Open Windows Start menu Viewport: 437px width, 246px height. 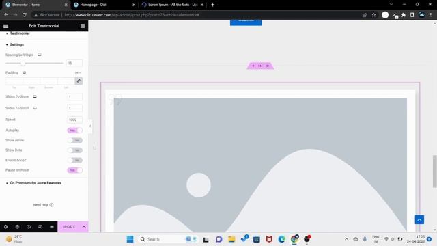130,239
